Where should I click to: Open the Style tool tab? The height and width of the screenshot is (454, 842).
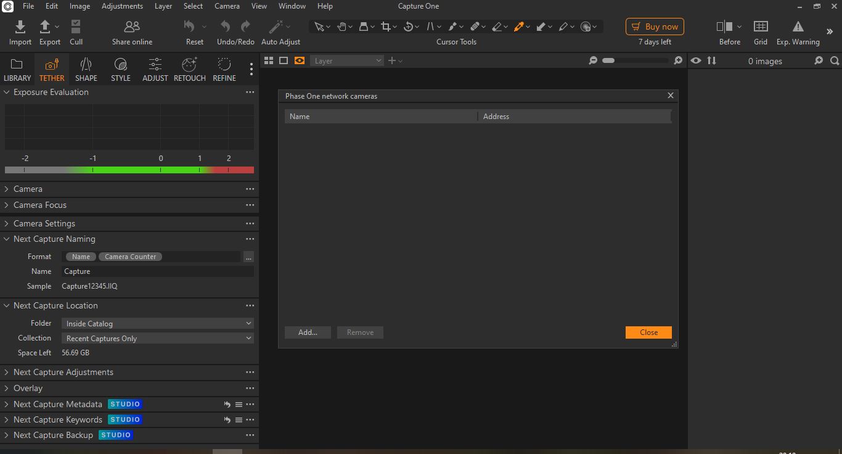coord(120,69)
